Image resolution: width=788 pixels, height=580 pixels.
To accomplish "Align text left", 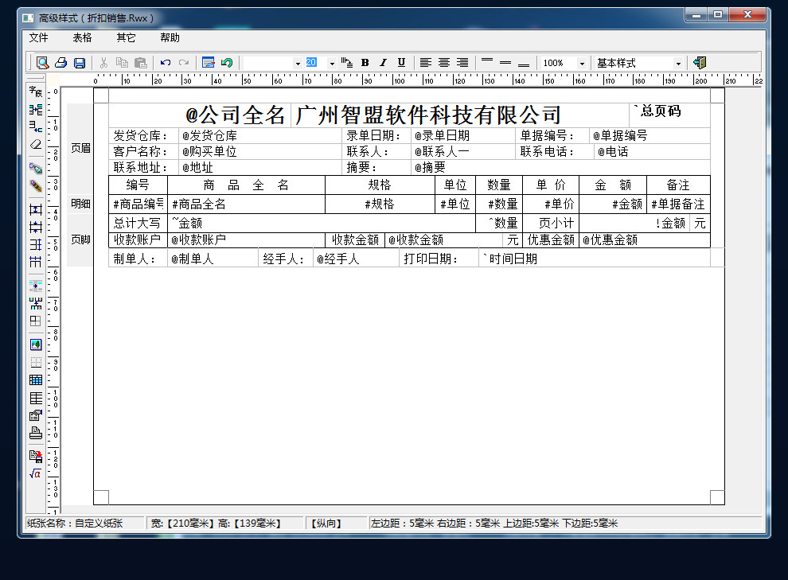I will (x=426, y=63).
